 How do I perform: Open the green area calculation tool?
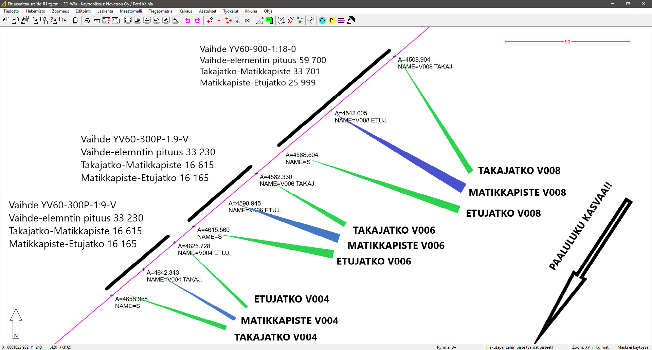click(x=269, y=20)
